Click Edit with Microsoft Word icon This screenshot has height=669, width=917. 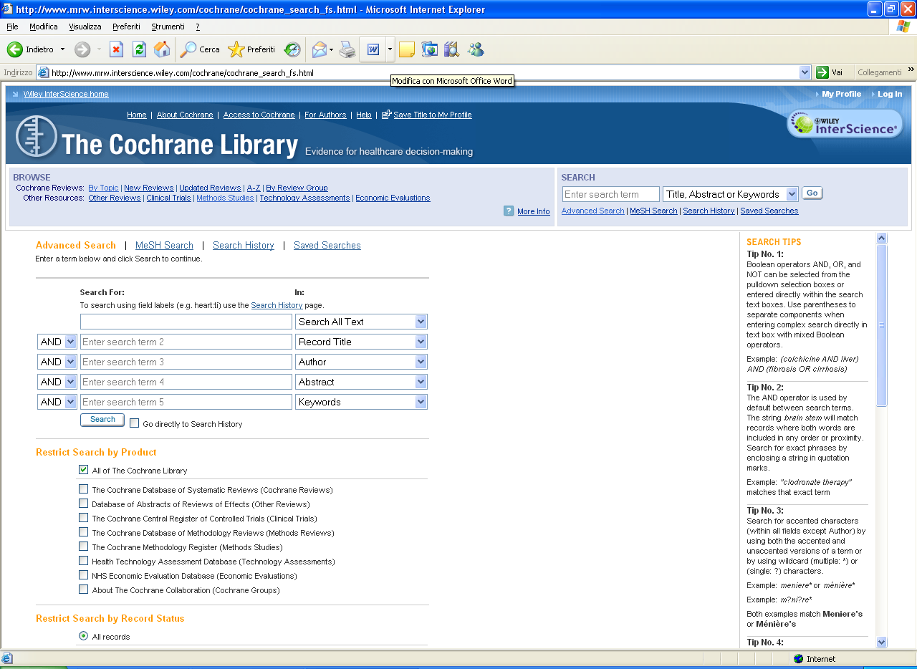(373, 49)
